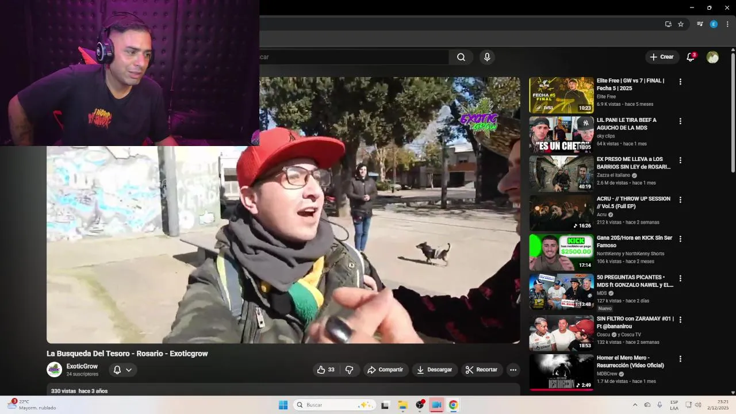The height and width of the screenshot is (414, 736).
Task: Open options menu for Homer el Mero Mero video
Action: pos(680,359)
